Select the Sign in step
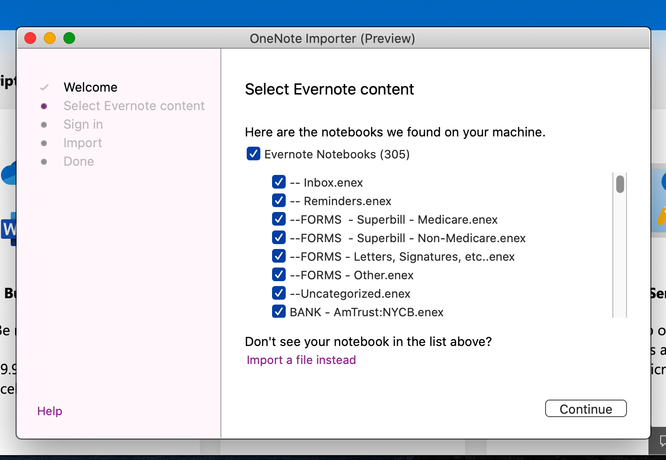666x460 pixels. [x=83, y=124]
